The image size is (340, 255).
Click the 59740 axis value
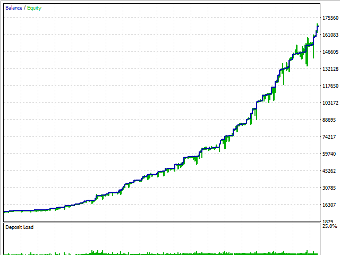click(329, 154)
